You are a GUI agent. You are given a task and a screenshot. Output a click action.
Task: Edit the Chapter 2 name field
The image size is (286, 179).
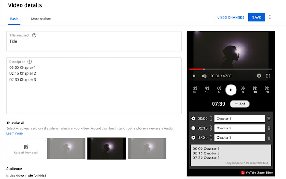coord(240,128)
